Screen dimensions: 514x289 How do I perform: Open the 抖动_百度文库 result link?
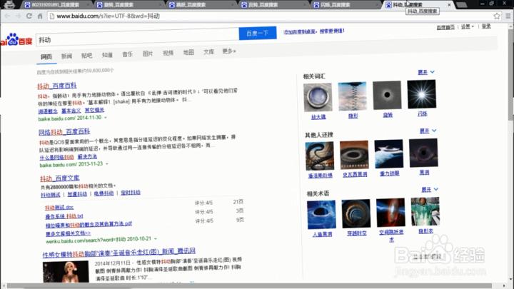pyautogui.click(x=60, y=178)
